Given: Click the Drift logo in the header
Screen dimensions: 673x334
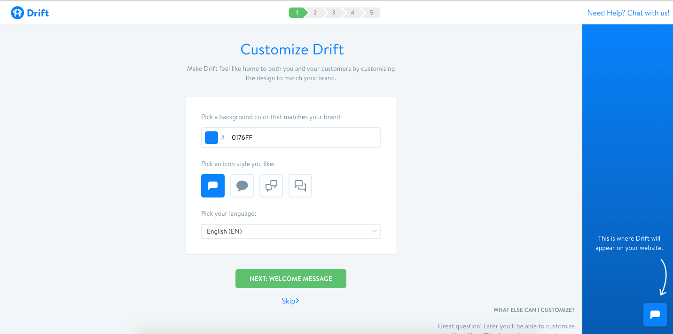Looking at the screenshot, I should 30,12.
